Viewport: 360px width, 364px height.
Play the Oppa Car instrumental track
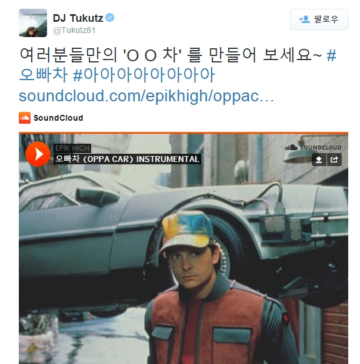(x=38, y=154)
